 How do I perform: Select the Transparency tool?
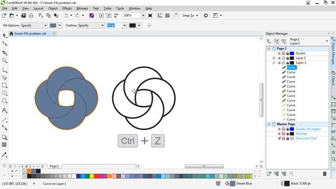coord(4,145)
